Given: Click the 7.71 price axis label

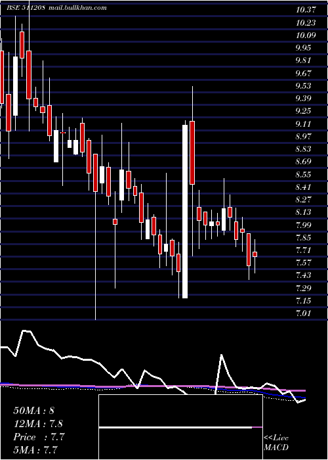Looking at the screenshot, I should 302,250.
